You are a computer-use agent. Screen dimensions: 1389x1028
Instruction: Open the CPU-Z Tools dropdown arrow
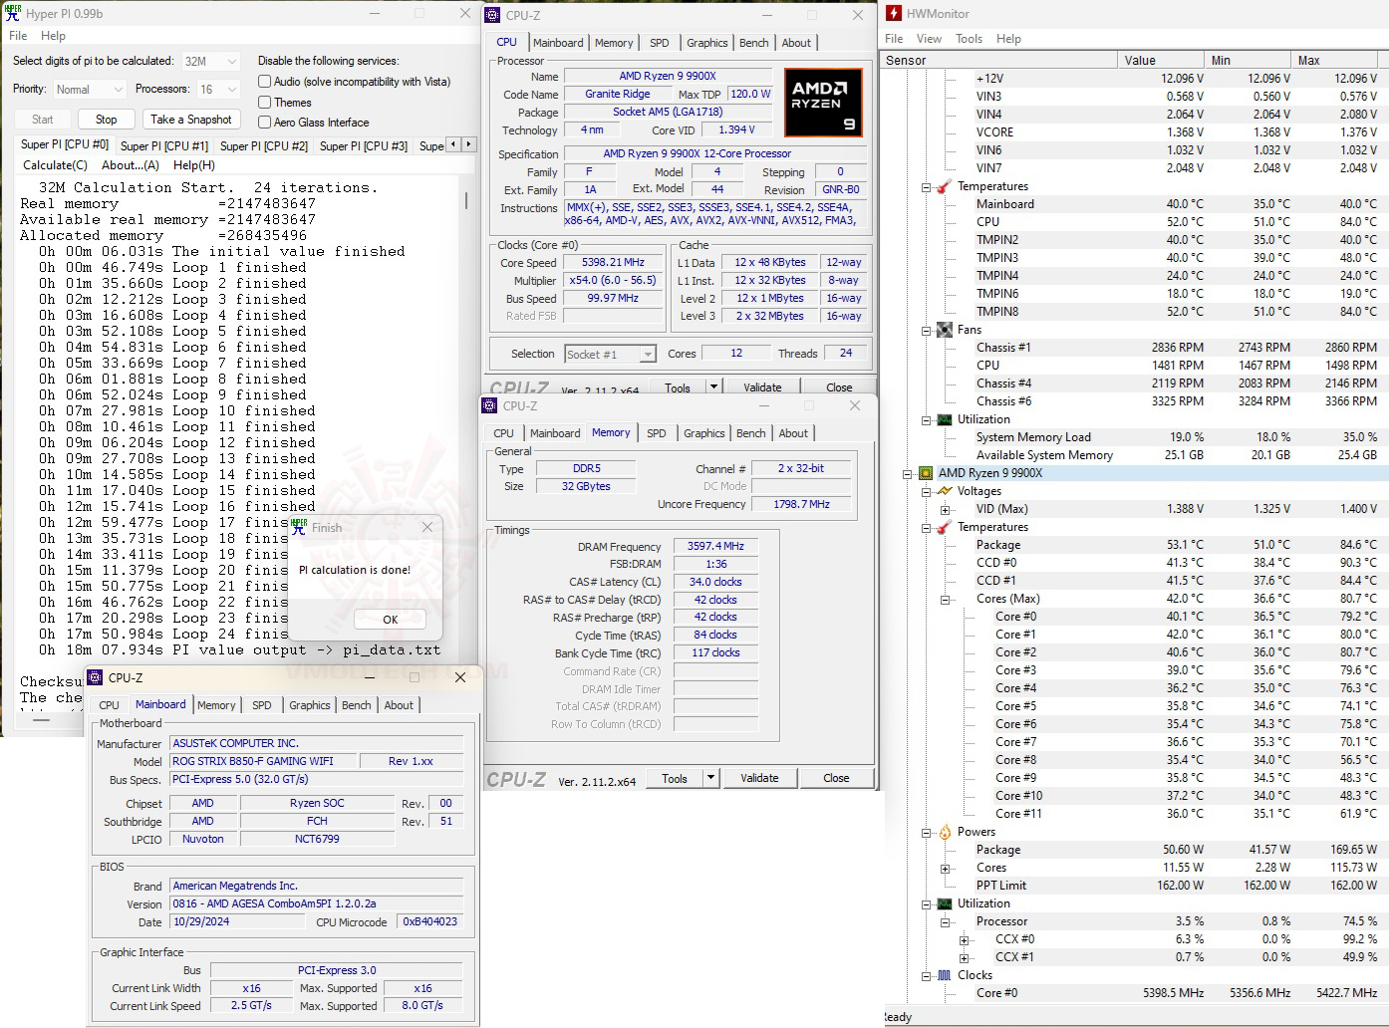709,778
